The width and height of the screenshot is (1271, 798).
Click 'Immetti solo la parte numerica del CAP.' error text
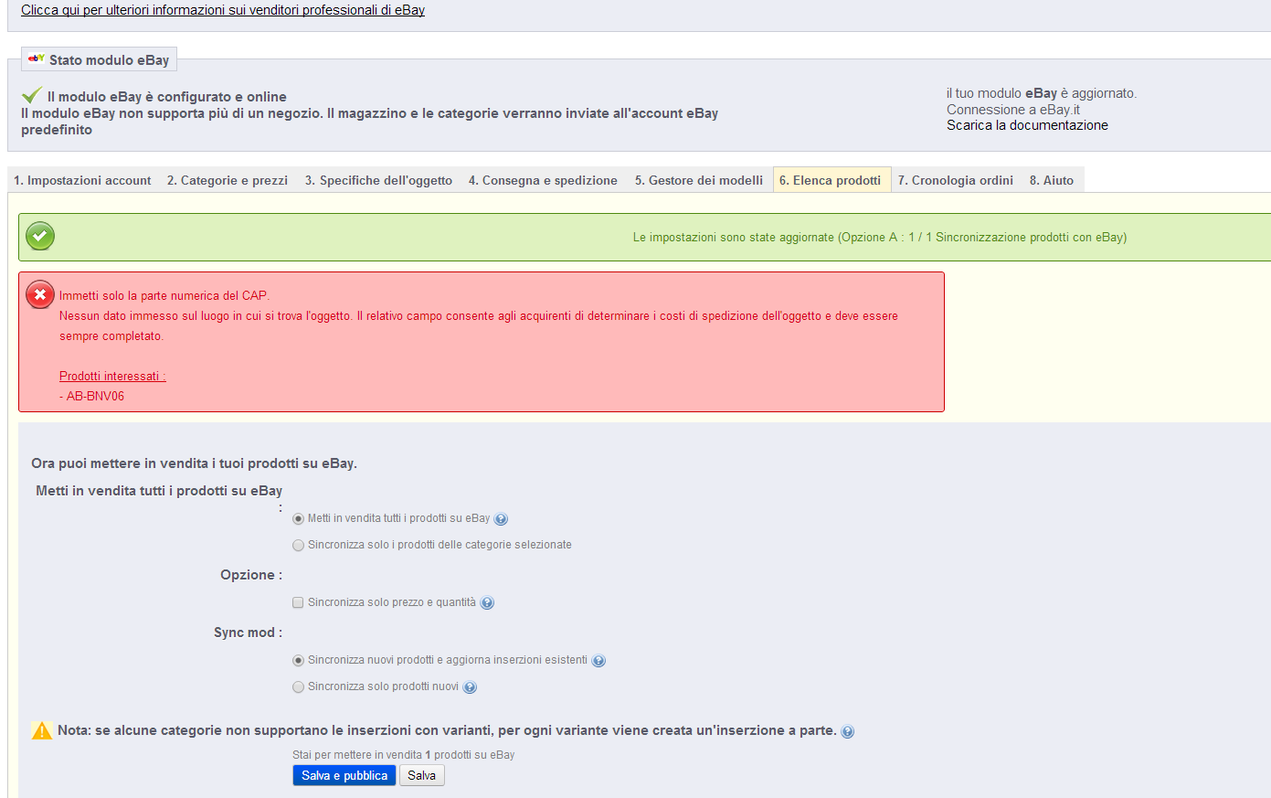tap(164, 295)
